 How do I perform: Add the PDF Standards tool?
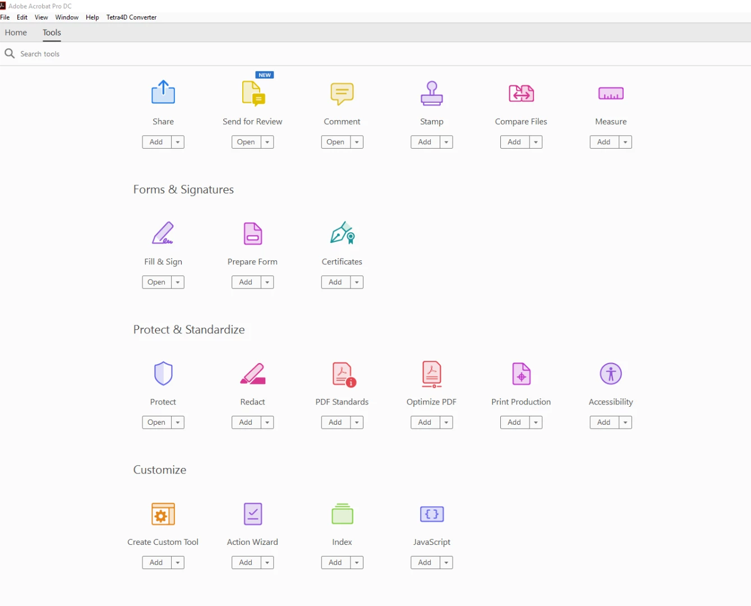point(335,423)
